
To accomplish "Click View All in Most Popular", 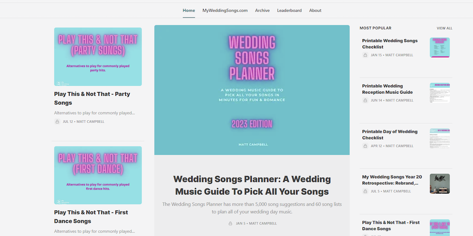I will tap(444, 29).
